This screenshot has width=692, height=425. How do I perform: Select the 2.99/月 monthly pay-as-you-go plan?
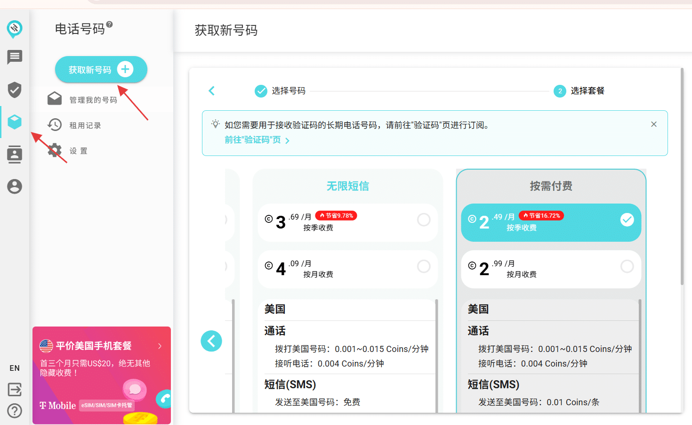tap(551, 269)
